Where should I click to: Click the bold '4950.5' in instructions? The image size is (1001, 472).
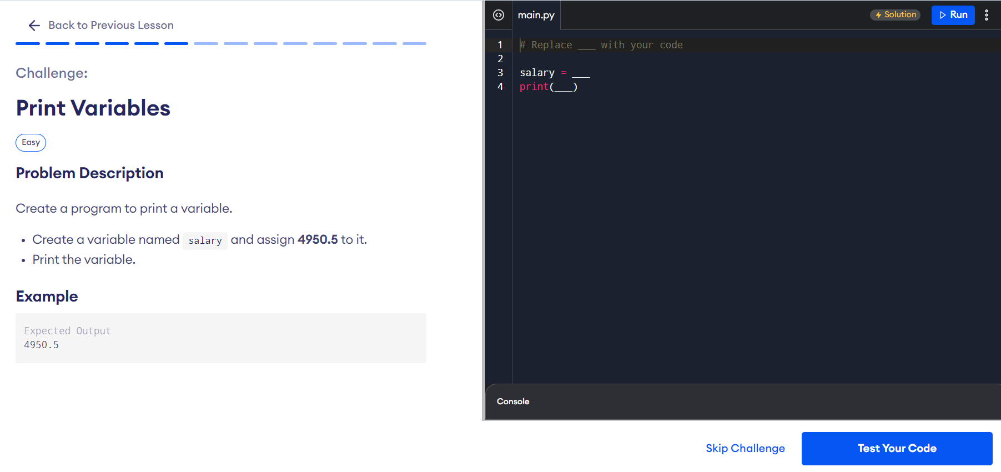coord(318,239)
